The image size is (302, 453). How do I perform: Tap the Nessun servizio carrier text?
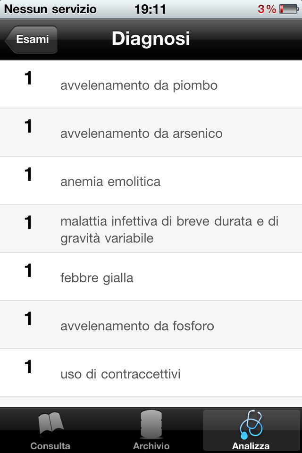point(50,9)
